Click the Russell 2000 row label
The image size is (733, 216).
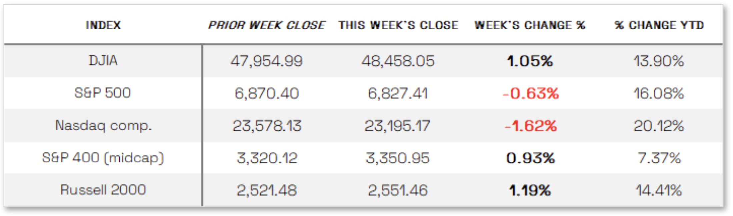[x=103, y=190]
